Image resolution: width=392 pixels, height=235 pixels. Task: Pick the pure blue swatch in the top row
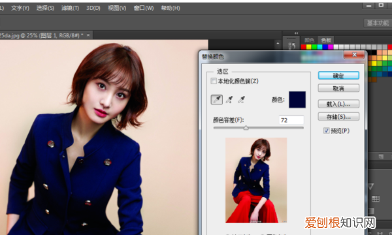click(325, 47)
